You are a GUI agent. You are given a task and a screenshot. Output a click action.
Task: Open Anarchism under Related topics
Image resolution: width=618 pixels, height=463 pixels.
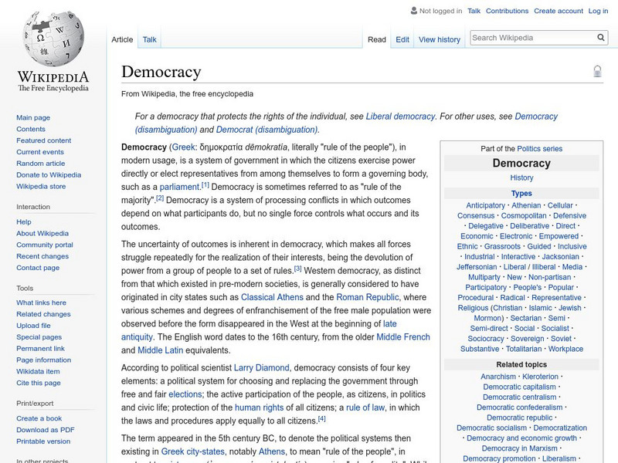tap(497, 377)
